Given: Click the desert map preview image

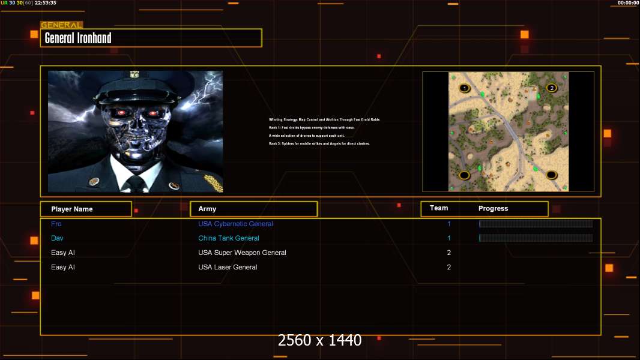Looking at the screenshot, I should click(x=508, y=131).
